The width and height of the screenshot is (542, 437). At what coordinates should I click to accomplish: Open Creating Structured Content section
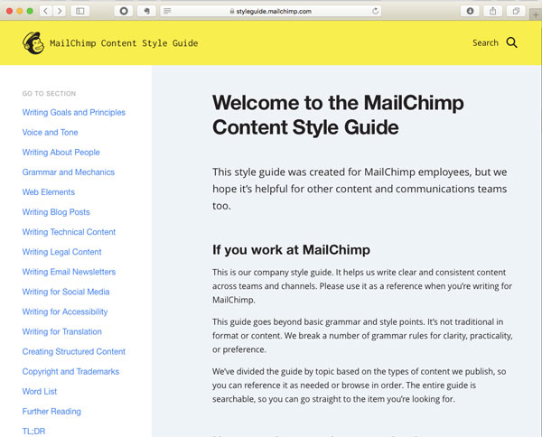pyautogui.click(x=74, y=351)
